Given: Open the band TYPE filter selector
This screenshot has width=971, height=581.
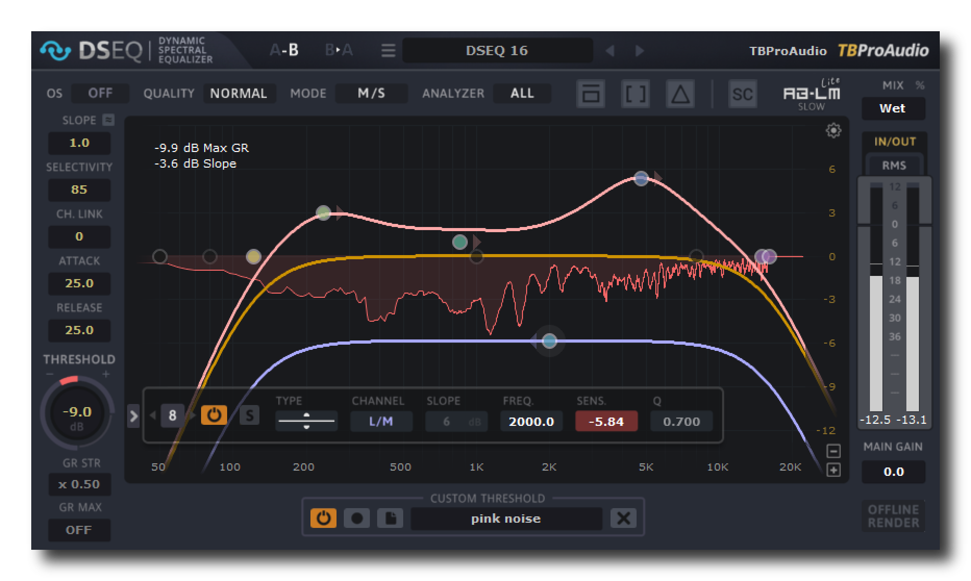Looking at the screenshot, I should pyautogui.click(x=306, y=421).
